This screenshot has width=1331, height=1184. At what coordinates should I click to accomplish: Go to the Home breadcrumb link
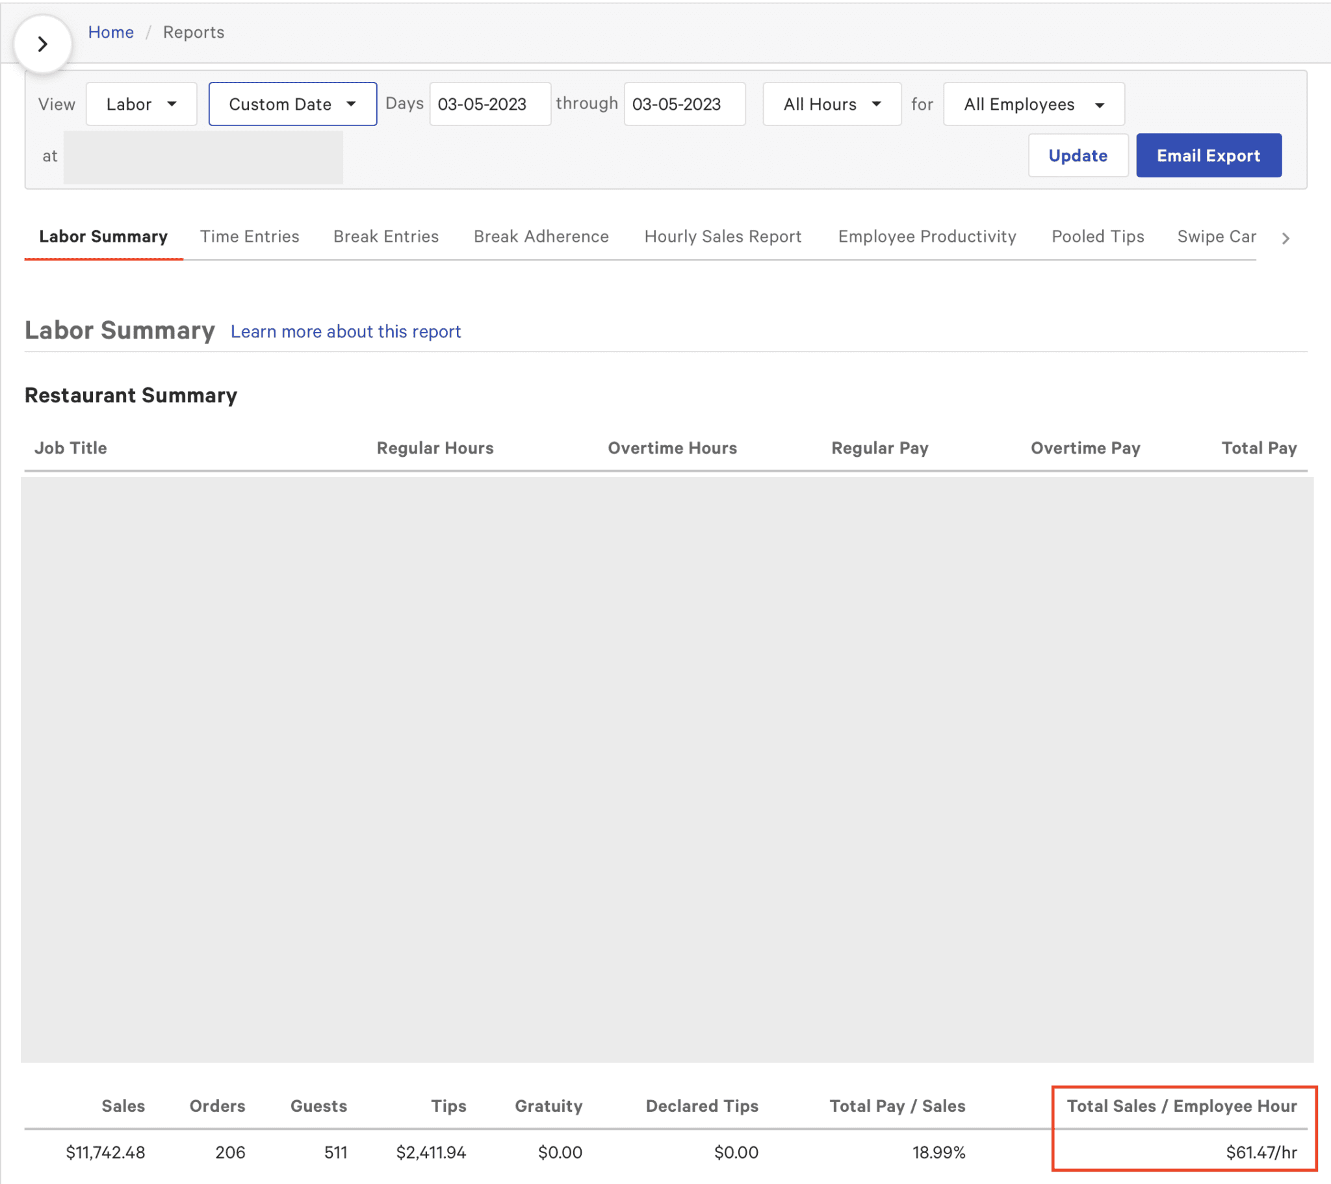pyautogui.click(x=110, y=32)
